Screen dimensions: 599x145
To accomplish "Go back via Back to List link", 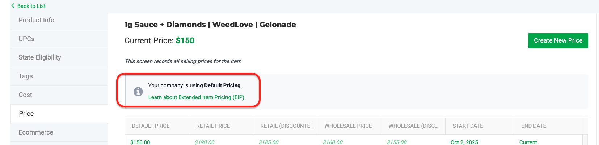I will pyautogui.click(x=31, y=6).
